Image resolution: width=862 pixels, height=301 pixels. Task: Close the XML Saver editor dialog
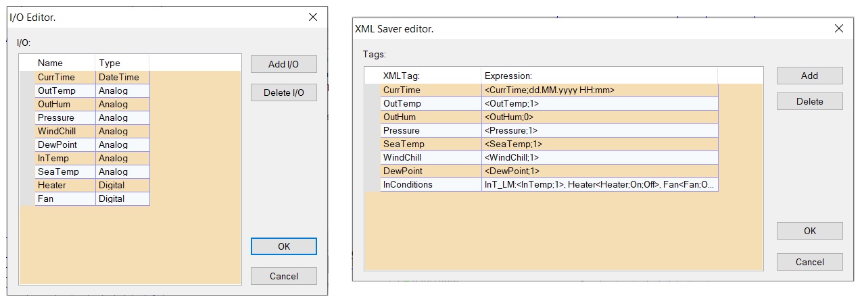[838, 29]
